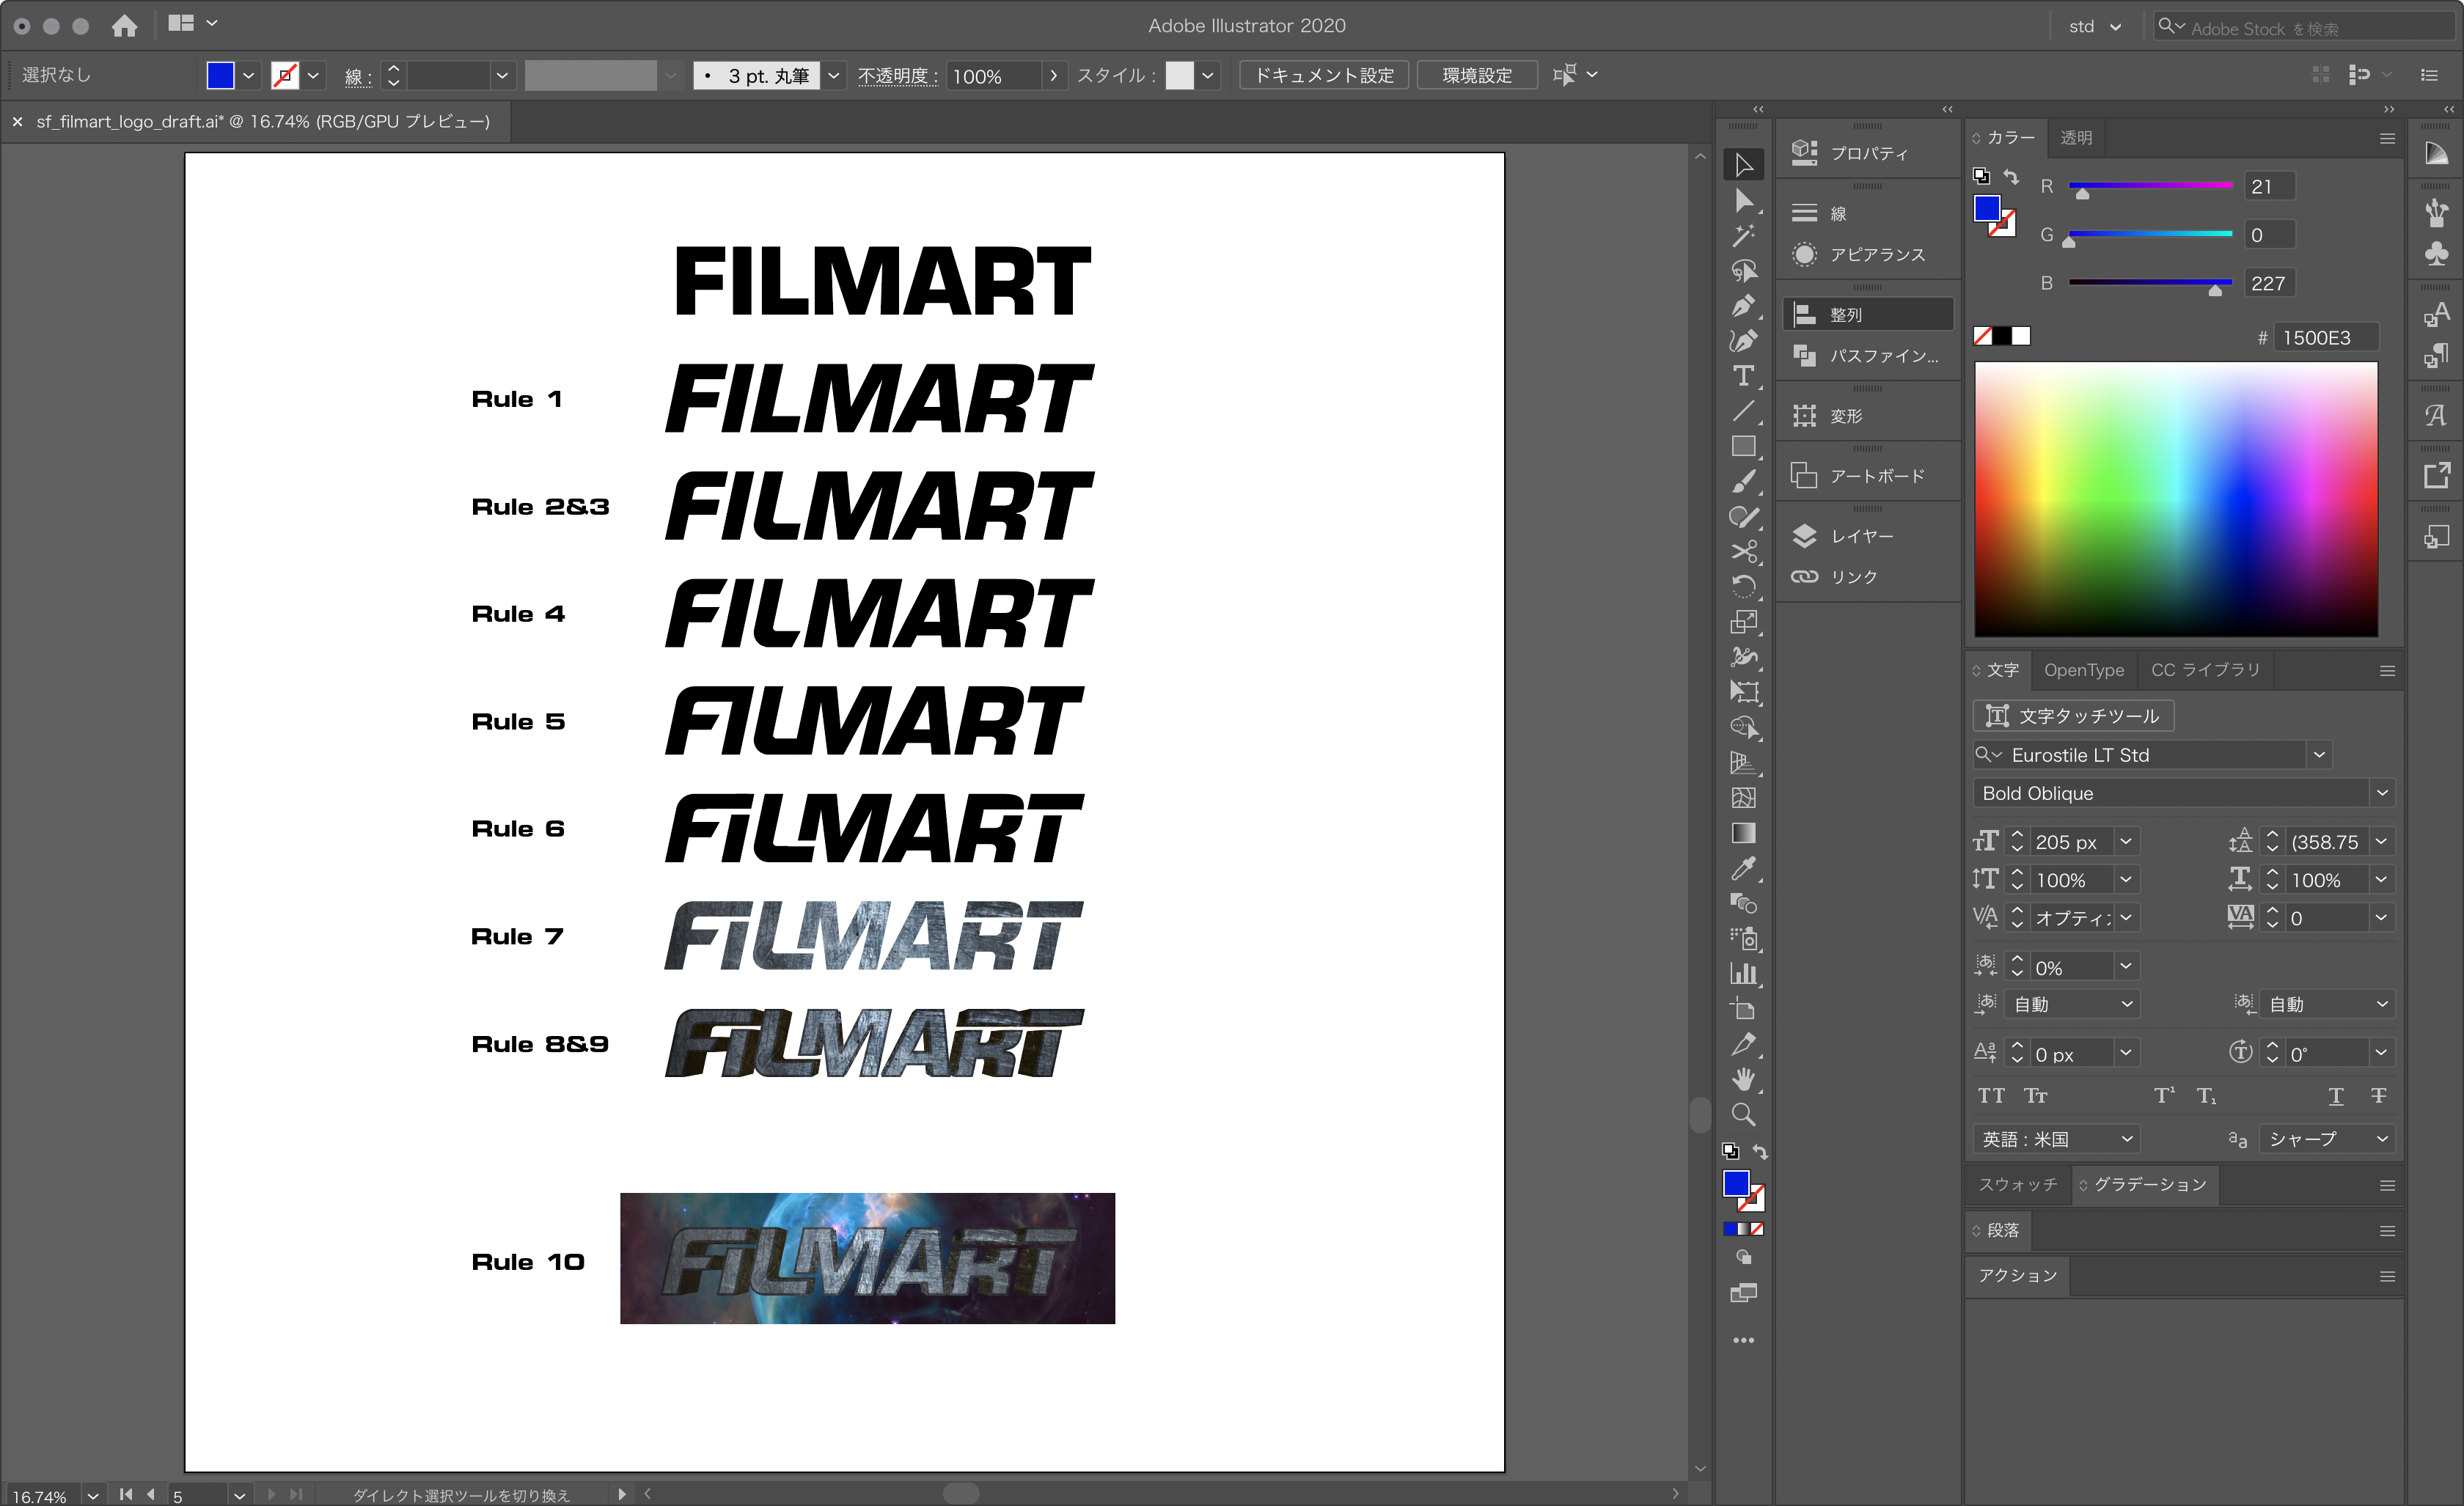Pick a color from the spectrum field
This screenshot has width=2464, height=1506.
[x=2176, y=499]
